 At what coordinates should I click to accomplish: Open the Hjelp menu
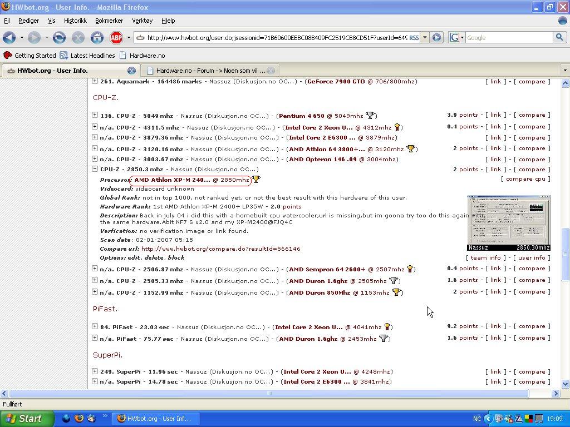click(168, 21)
